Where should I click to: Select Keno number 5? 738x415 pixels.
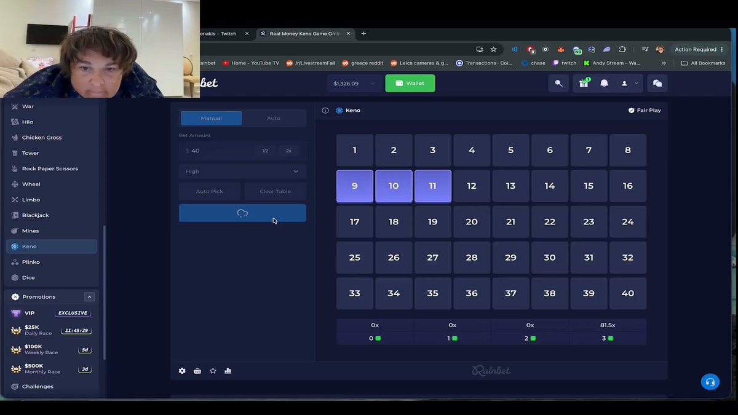pos(510,150)
